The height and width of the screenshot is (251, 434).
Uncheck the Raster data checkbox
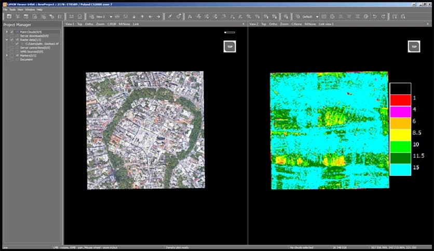[x=11, y=39]
